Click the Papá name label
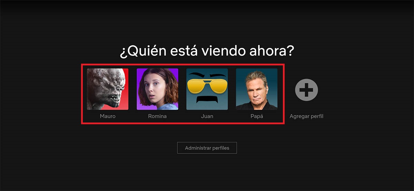 pos(257,116)
